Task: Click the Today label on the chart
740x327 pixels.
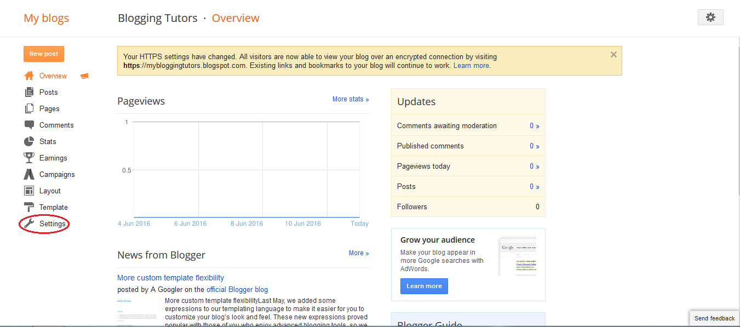Action: click(359, 223)
